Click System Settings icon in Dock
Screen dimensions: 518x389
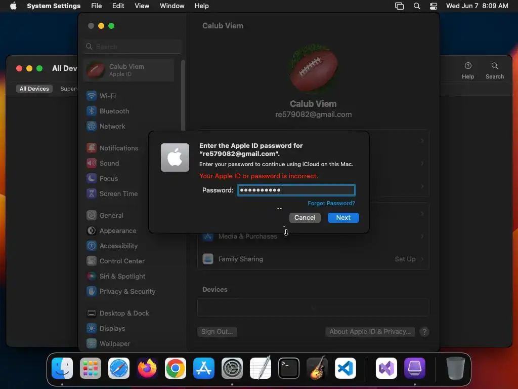tap(232, 368)
